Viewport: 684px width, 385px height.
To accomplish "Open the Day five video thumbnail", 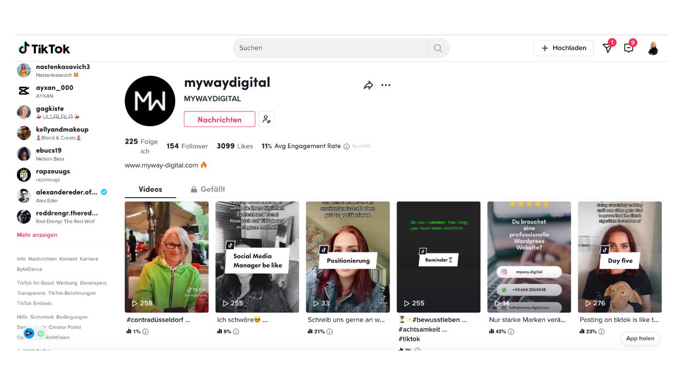I will coord(620,257).
